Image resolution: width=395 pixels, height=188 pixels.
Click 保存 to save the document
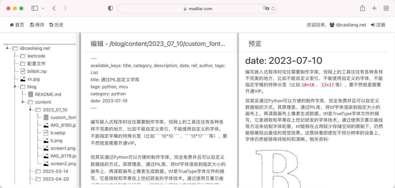point(37,25)
